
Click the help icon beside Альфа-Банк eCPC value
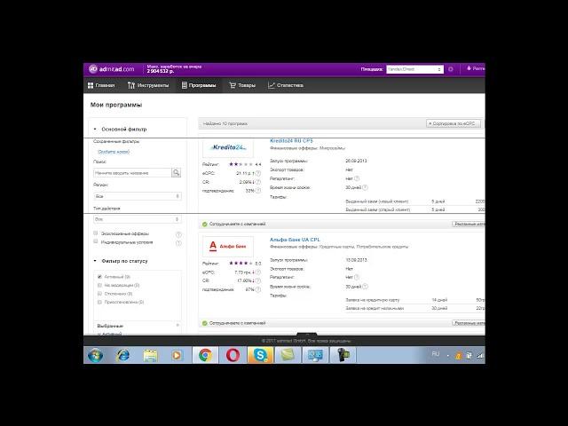[258, 272]
